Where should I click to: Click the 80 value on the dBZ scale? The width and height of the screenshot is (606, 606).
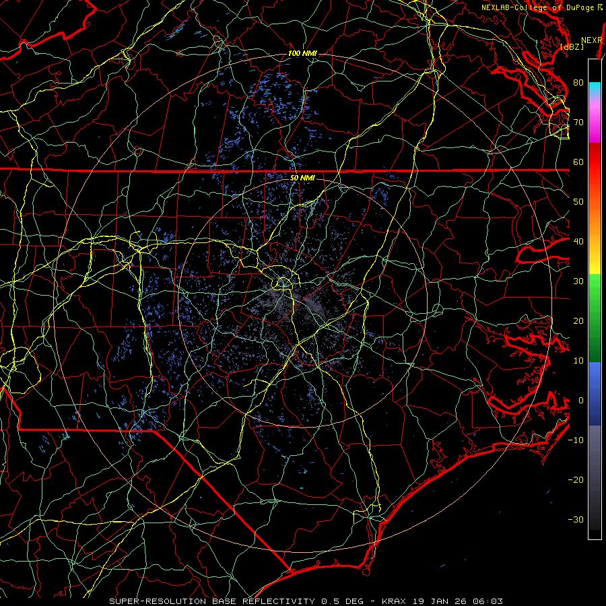(578, 82)
